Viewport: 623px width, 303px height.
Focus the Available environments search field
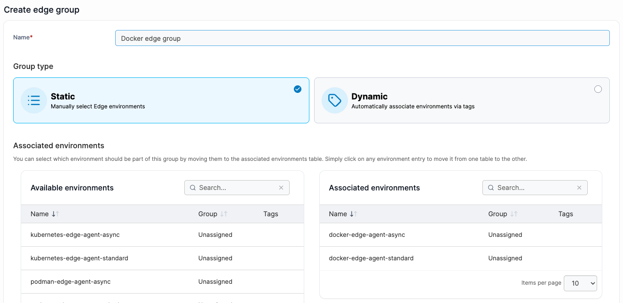click(237, 188)
